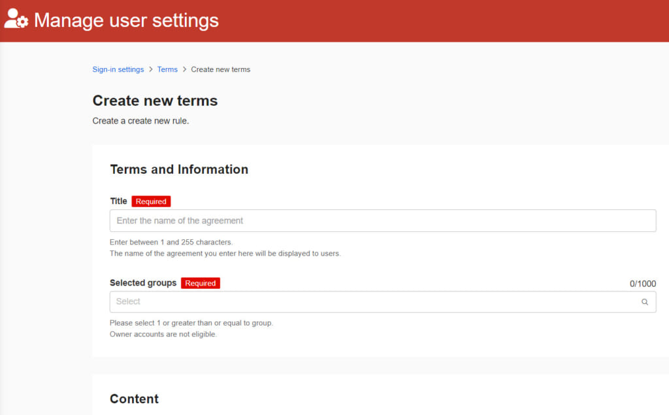
Task: Click the Create new terms page heading
Action: coord(155,101)
